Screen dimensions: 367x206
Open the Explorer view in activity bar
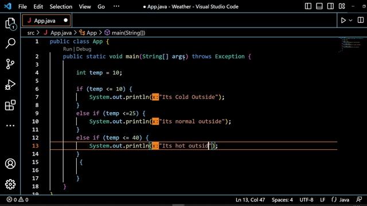pos(10,23)
